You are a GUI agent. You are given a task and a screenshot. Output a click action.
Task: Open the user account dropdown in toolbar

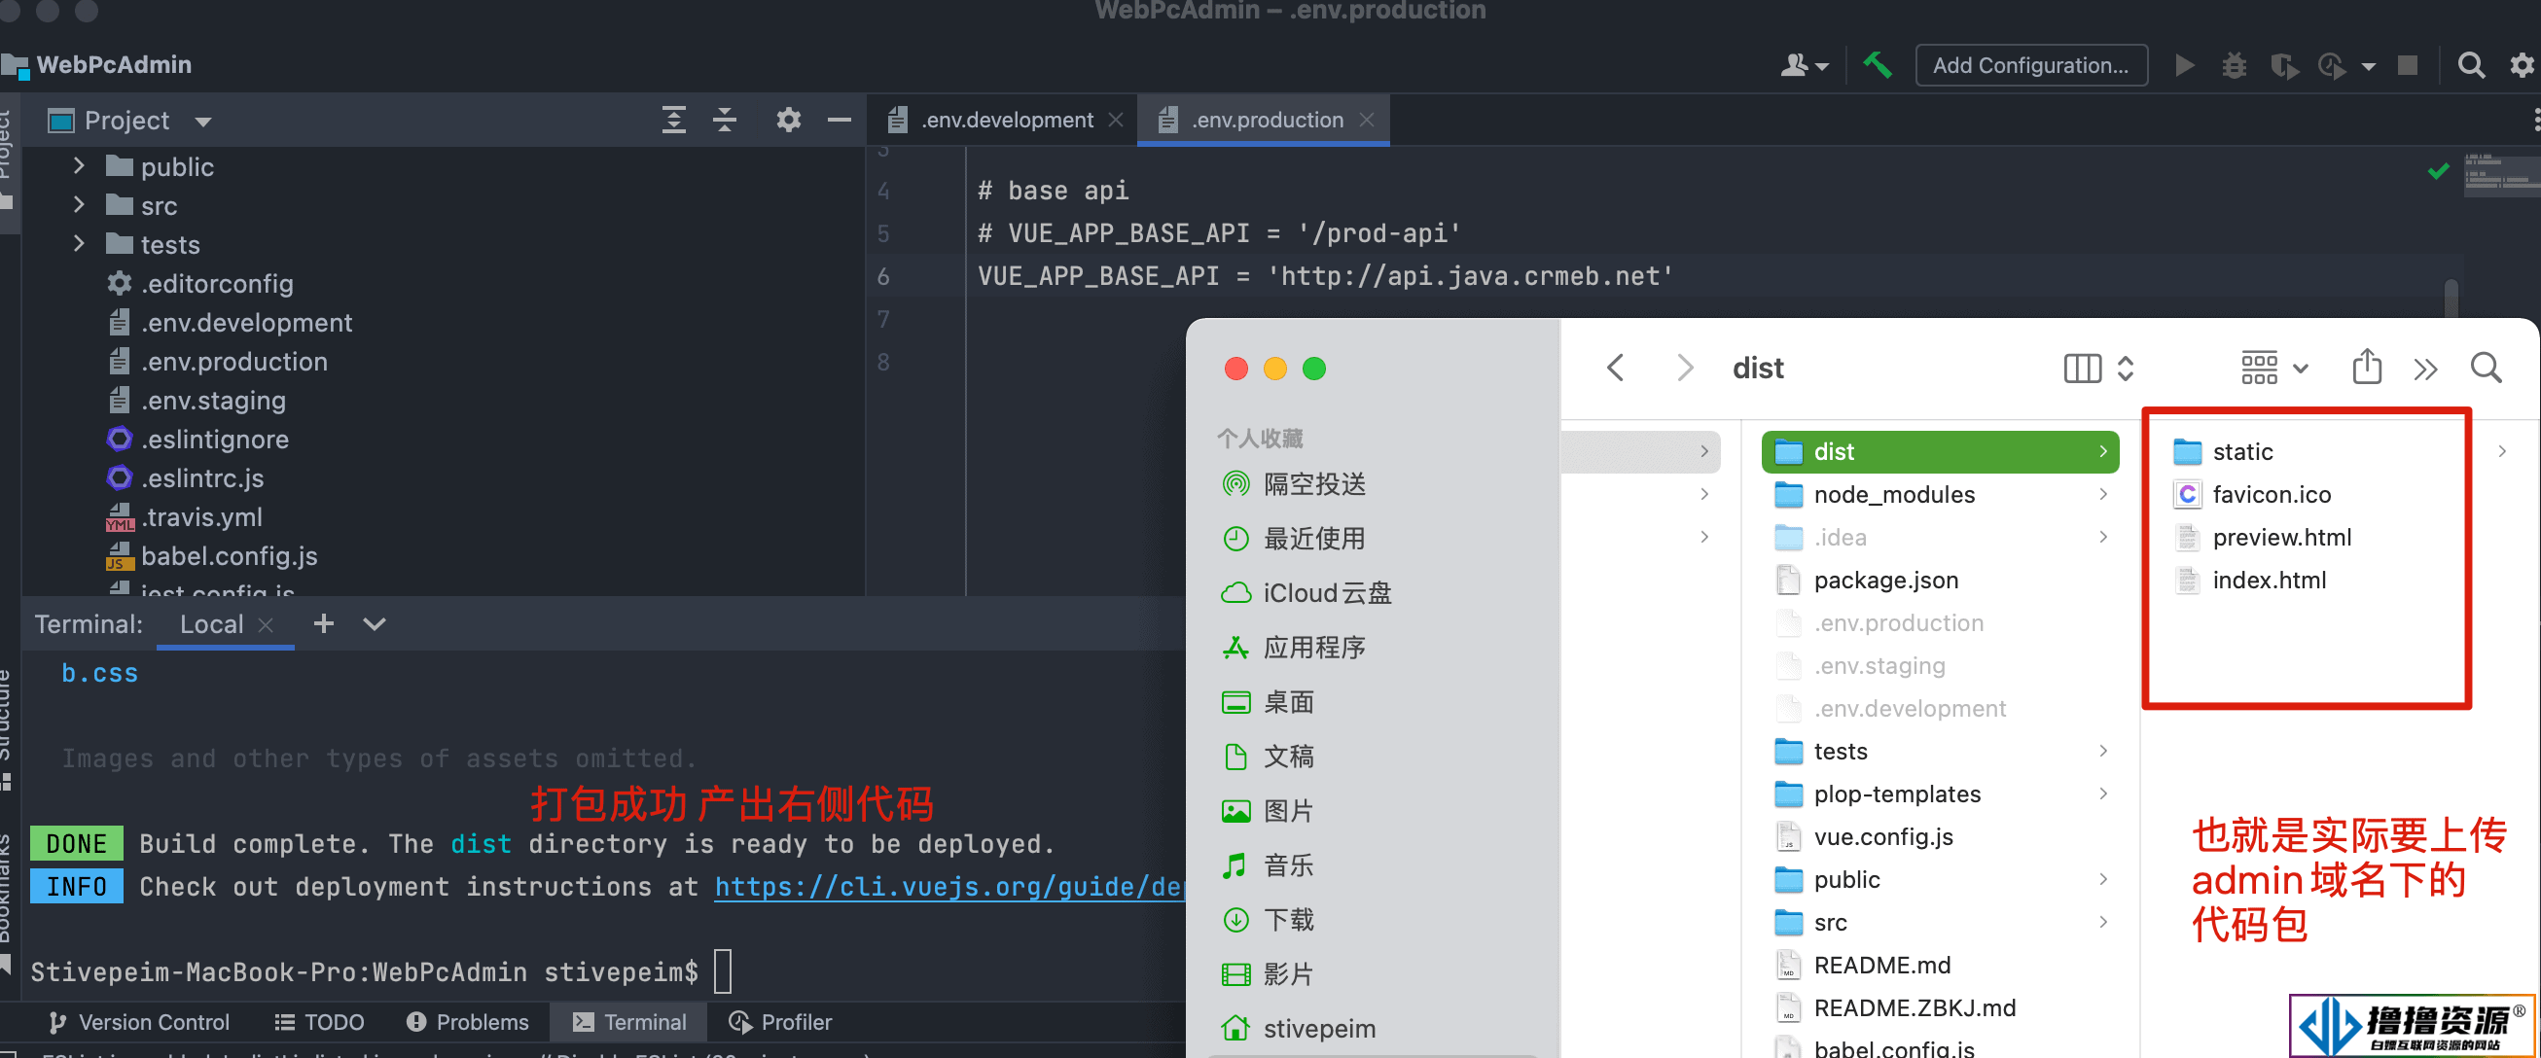[x=1805, y=65]
